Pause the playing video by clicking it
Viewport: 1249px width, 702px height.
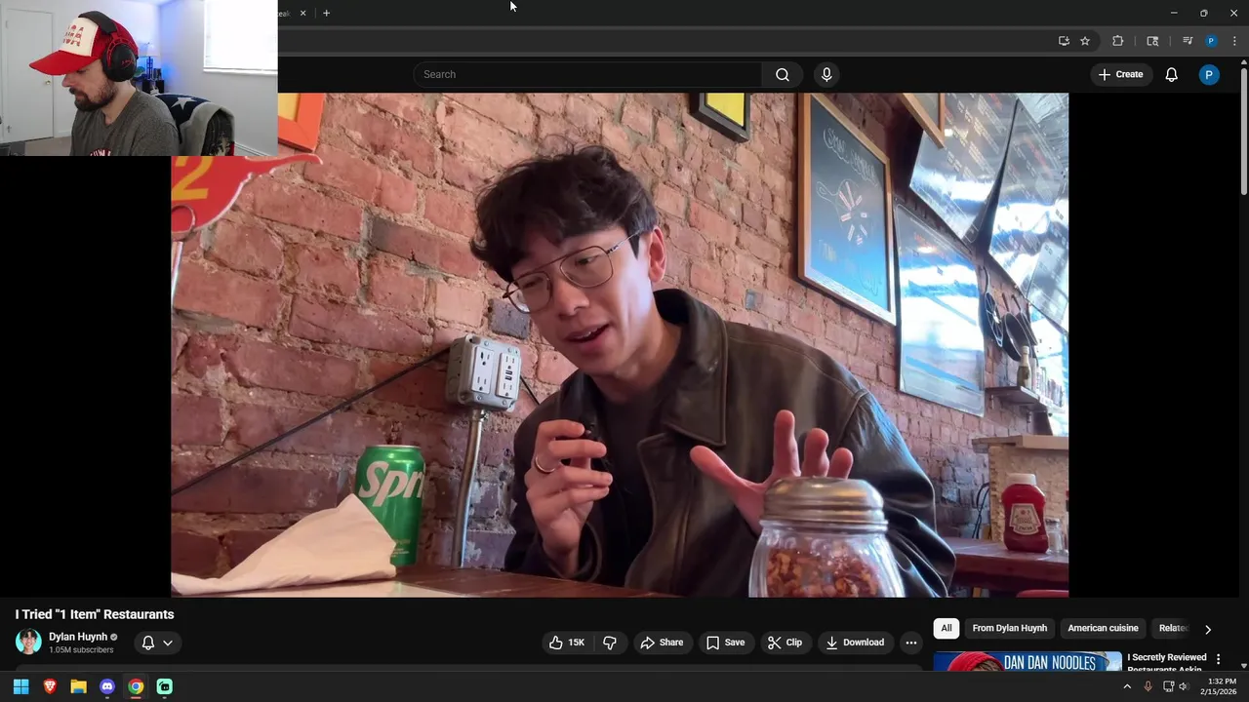(620, 344)
